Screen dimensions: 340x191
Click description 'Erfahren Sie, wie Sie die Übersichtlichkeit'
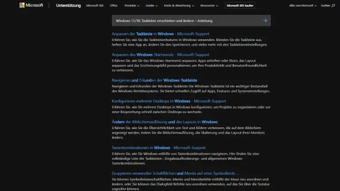coord(188,133)
